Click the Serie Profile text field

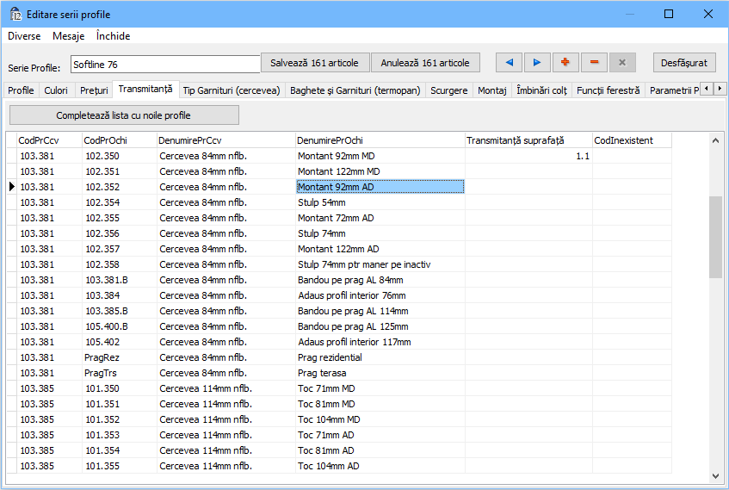164,65
